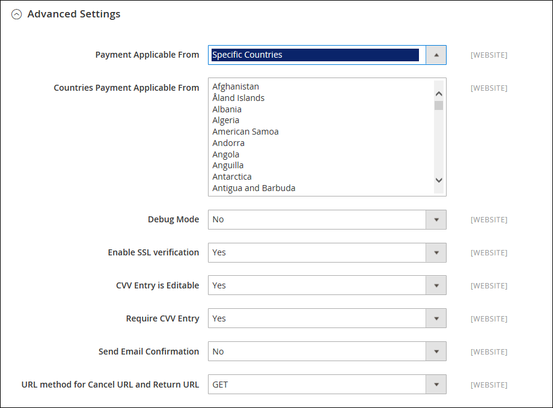
Task: Select American Samoa in the list
Action: pyautogui.click(x=245, y=132)
